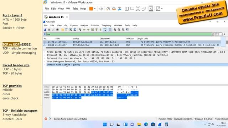Open VMware snapshot manager icon
The height and width of the screenshot is (128, 228).
click(120, 9)
